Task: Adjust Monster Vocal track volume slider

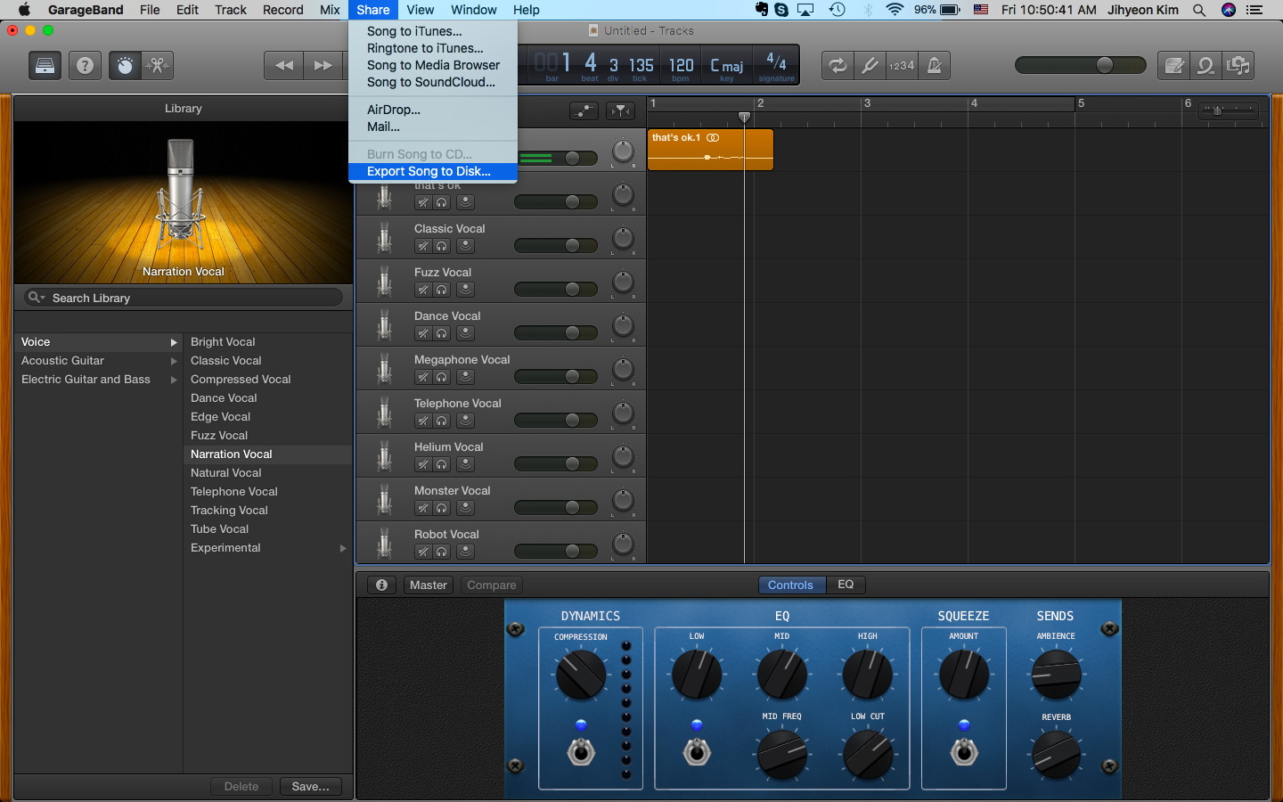Action: (556, 508)
